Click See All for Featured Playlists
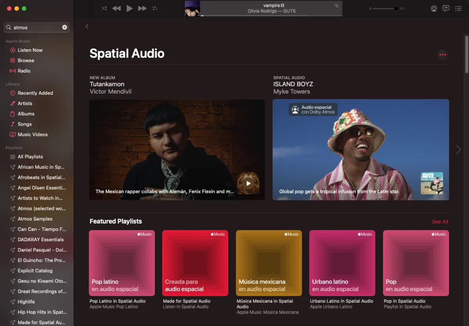This screenshot has width=469, height=326. 440,222
